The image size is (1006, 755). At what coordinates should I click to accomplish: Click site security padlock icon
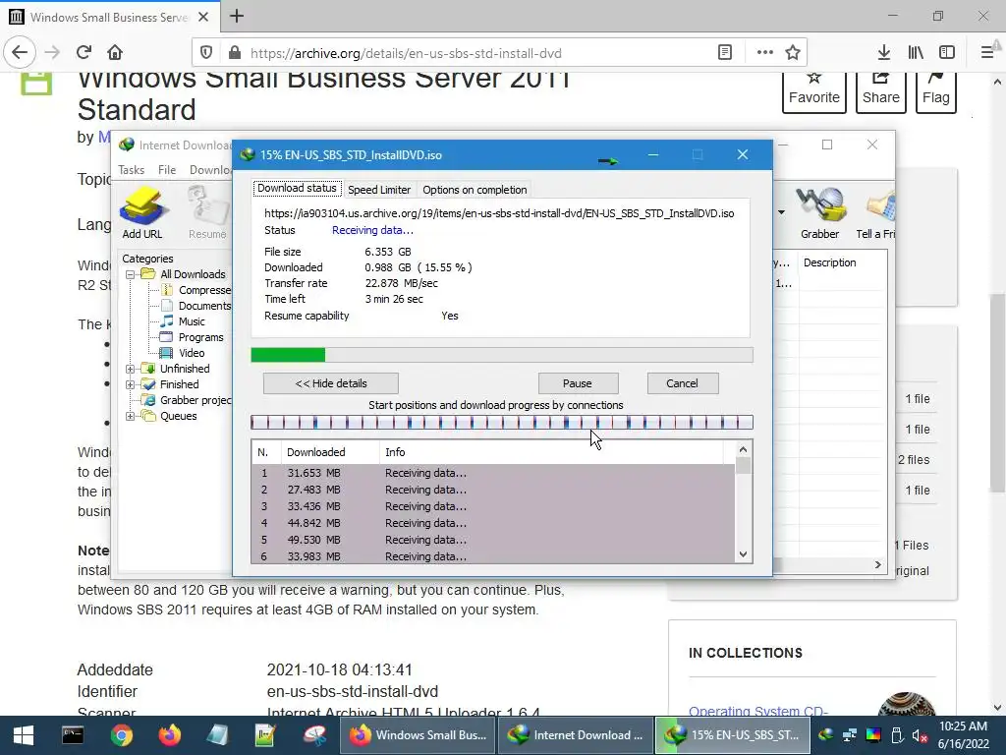235,53
